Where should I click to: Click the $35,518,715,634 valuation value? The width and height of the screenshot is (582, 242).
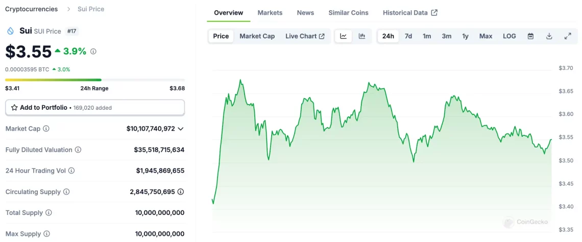click(x=159, y=150)
